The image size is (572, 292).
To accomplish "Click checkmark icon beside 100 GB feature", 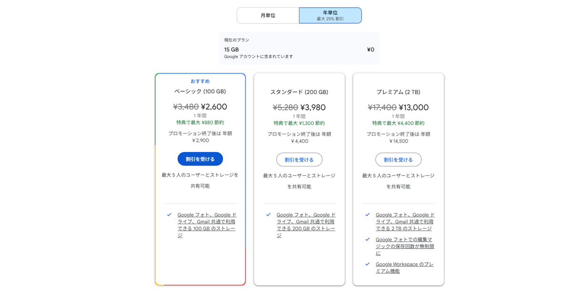I will point(169,215).
